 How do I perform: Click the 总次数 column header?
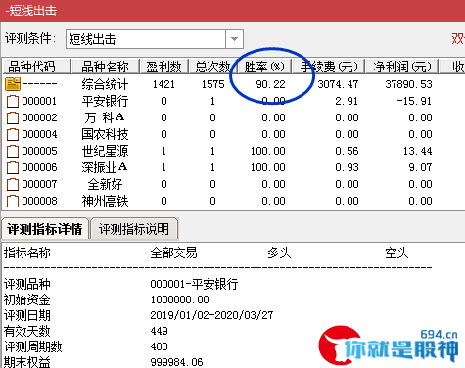pyautogui.click(x=213, y=67)
